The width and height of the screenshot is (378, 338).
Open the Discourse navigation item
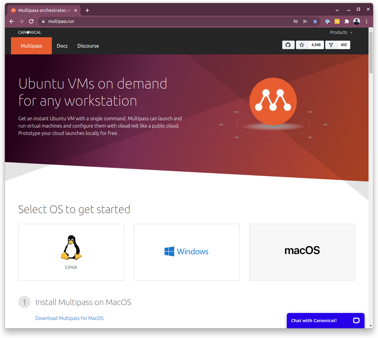pyautogui.click(x=88, y=46)
